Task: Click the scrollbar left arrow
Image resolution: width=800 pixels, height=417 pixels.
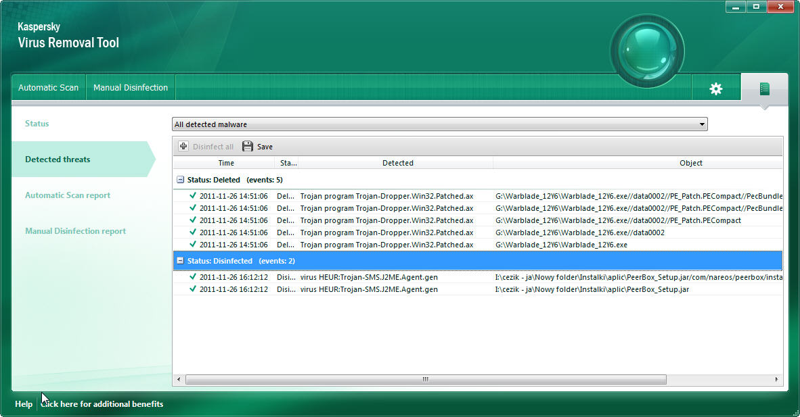Action: 179,379
